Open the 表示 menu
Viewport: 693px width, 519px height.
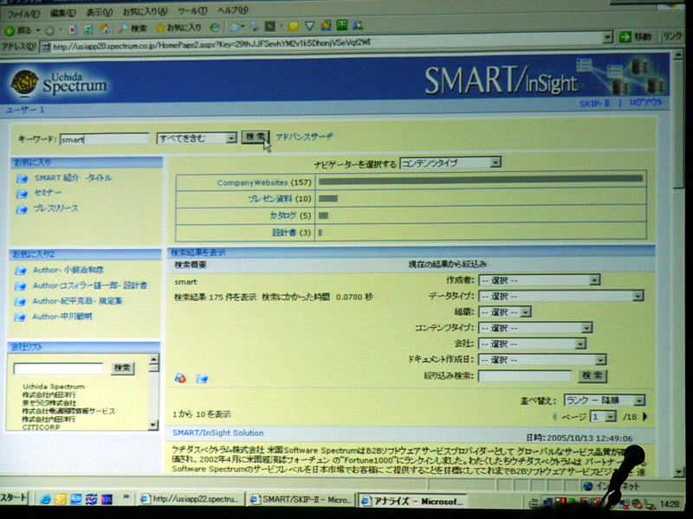(x=100, y=12)
